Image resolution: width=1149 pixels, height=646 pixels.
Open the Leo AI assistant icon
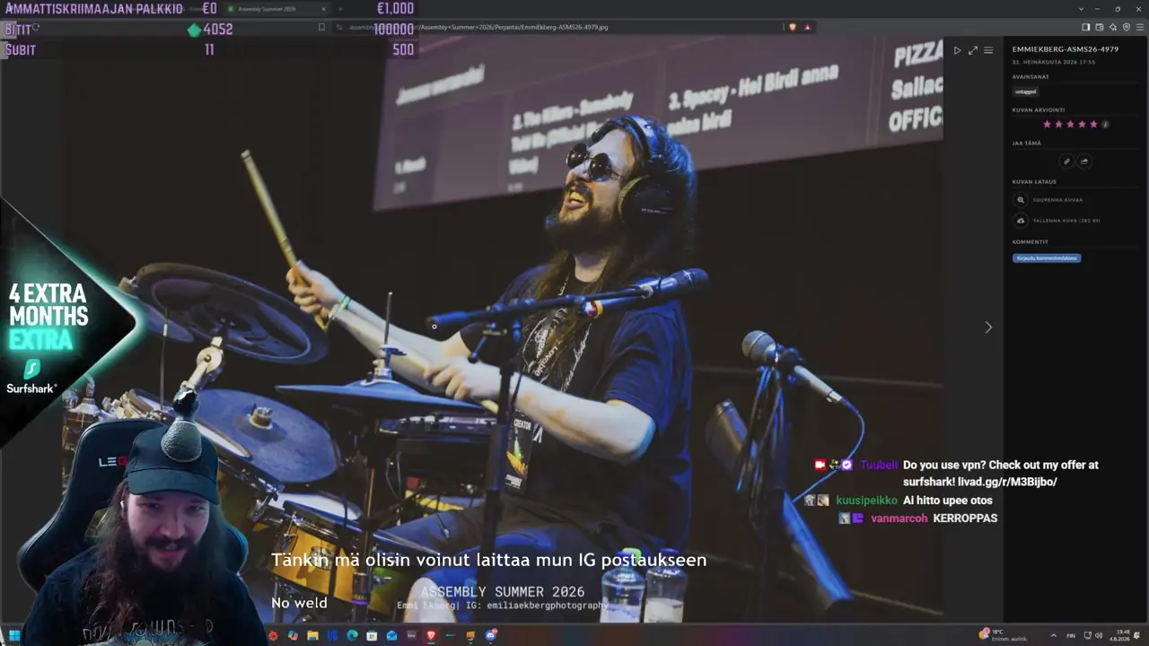click(1113, 27)
